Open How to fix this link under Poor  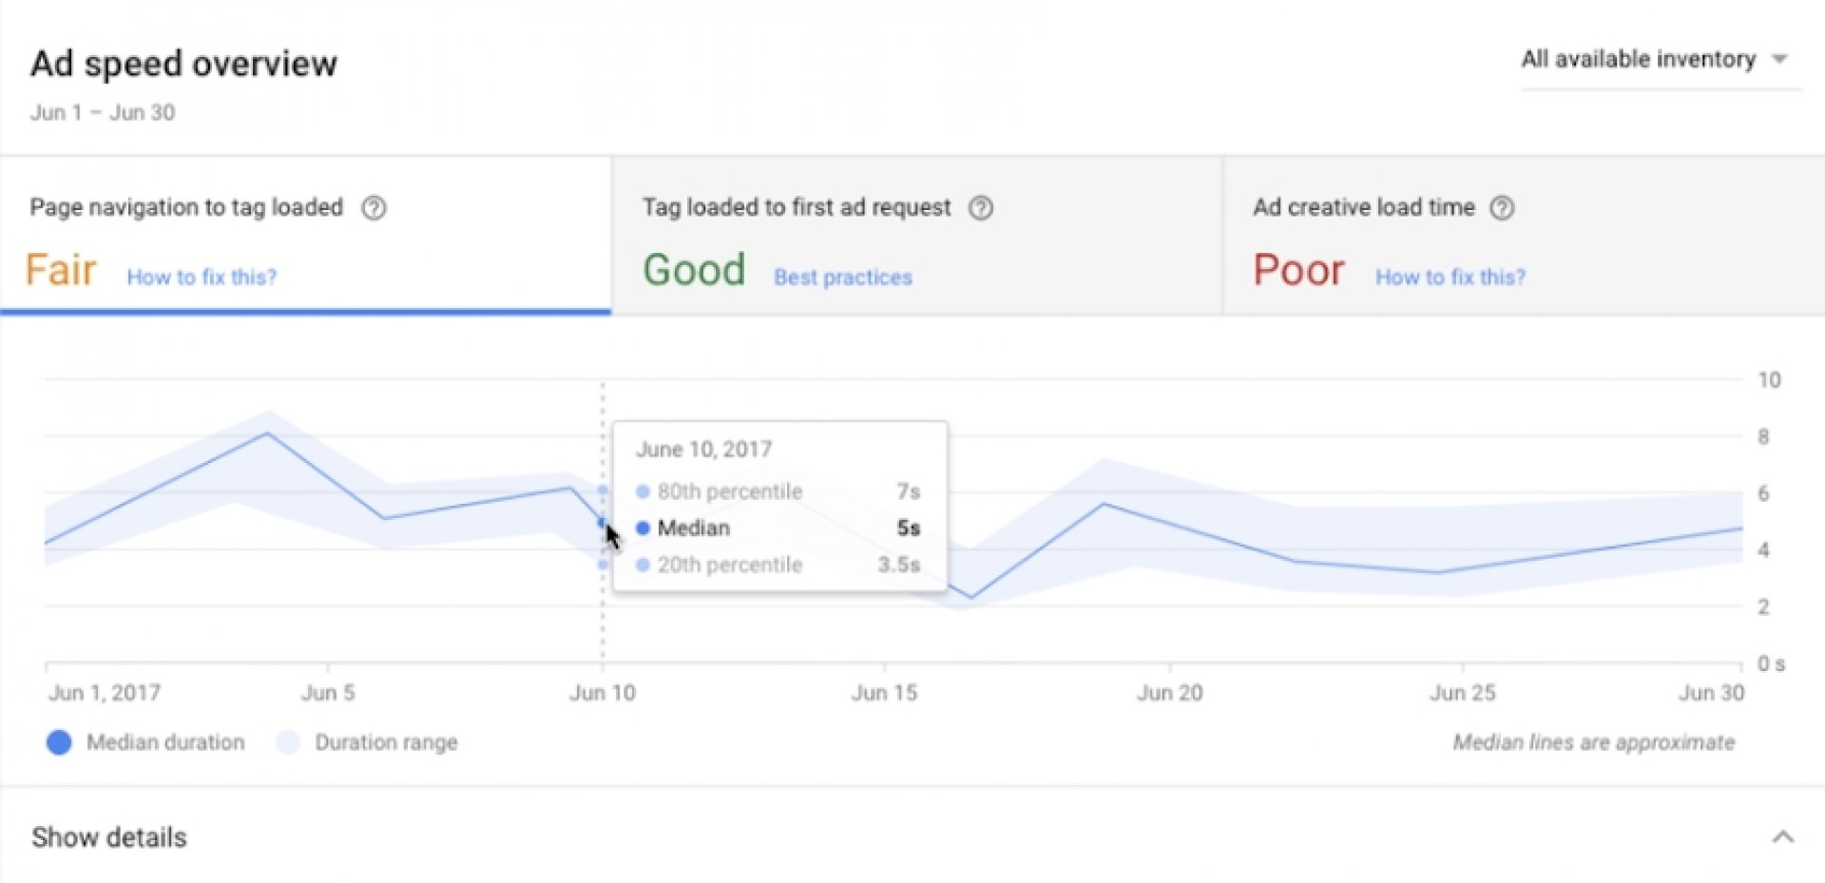(x=1450, y=278)
